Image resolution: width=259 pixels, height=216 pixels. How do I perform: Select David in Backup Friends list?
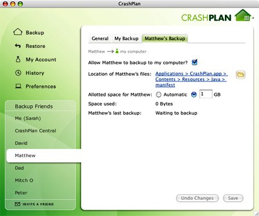21,143
